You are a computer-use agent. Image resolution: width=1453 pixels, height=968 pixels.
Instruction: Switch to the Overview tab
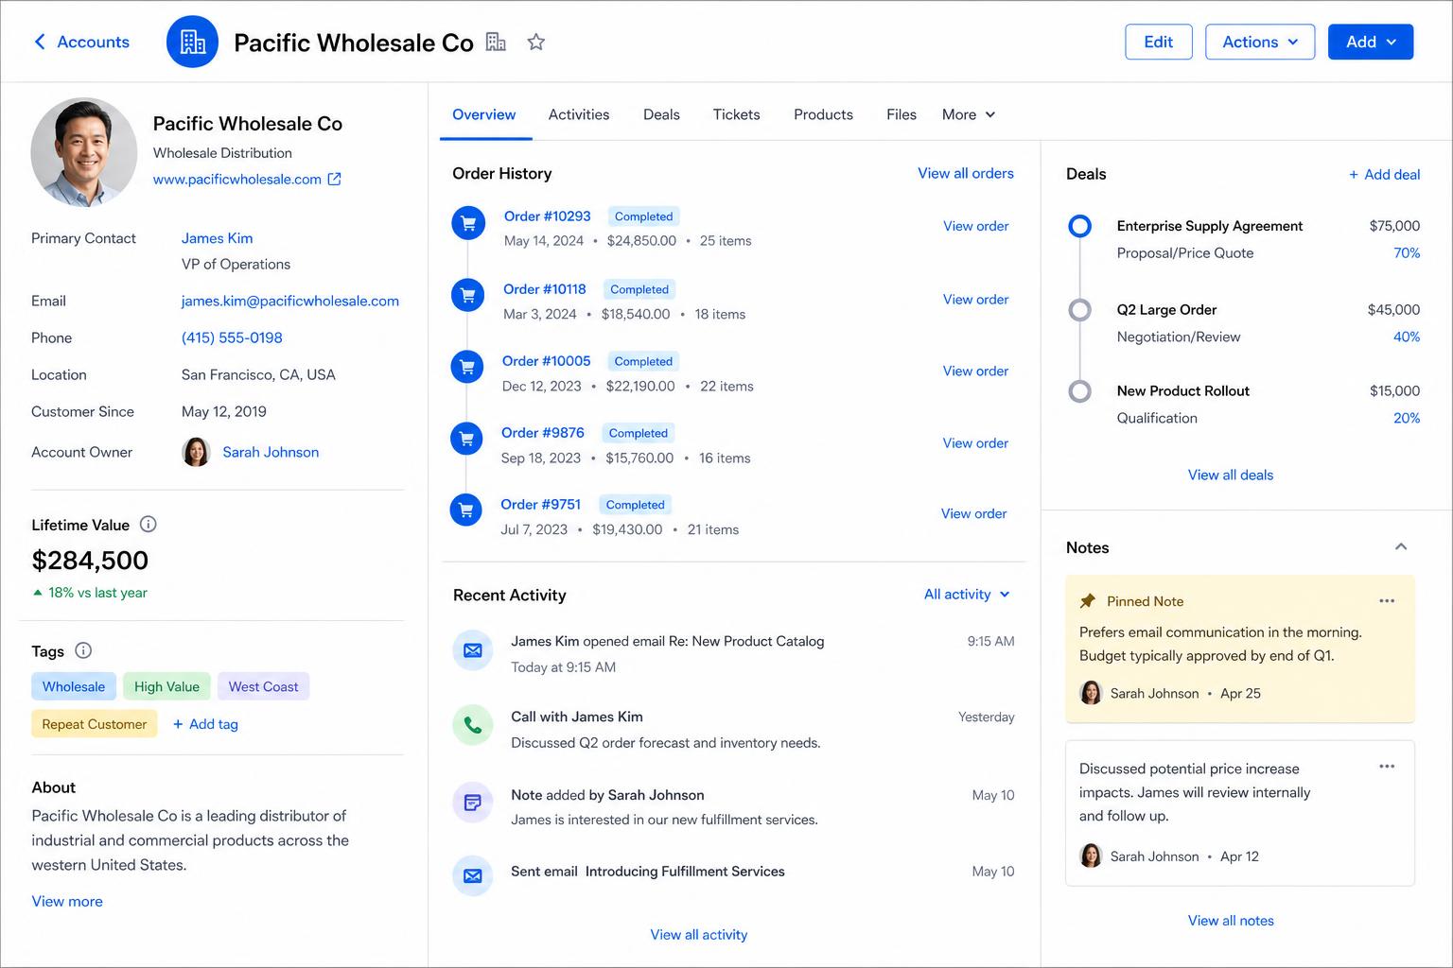483,114
